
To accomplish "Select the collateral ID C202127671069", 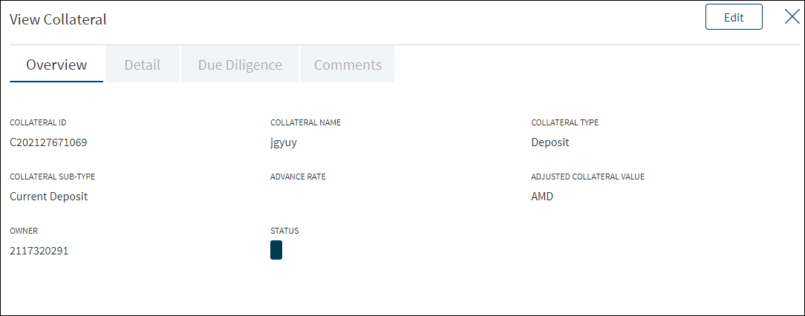I will coord(48,142).
